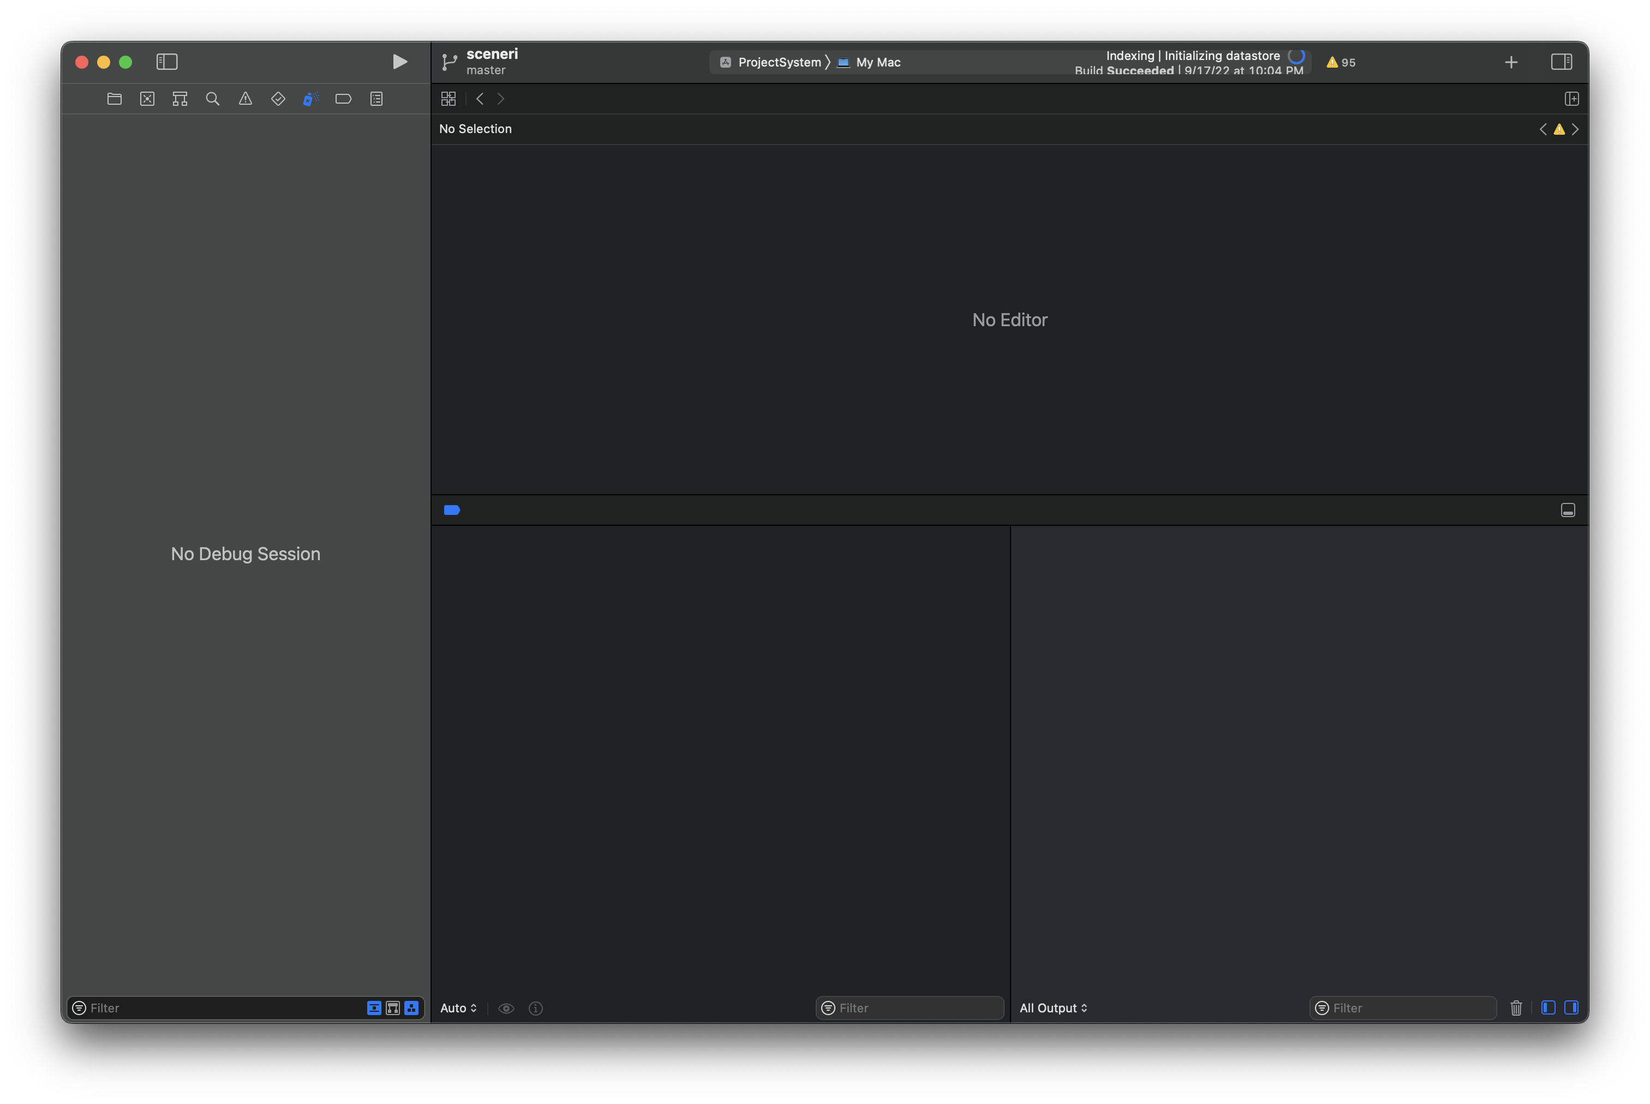Select the My Mac run destination

point(877,63)
